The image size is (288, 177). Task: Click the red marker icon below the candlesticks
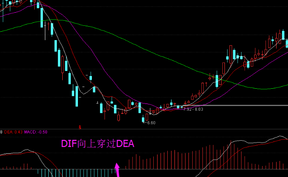pyautogui.click(x=80, y=126)
